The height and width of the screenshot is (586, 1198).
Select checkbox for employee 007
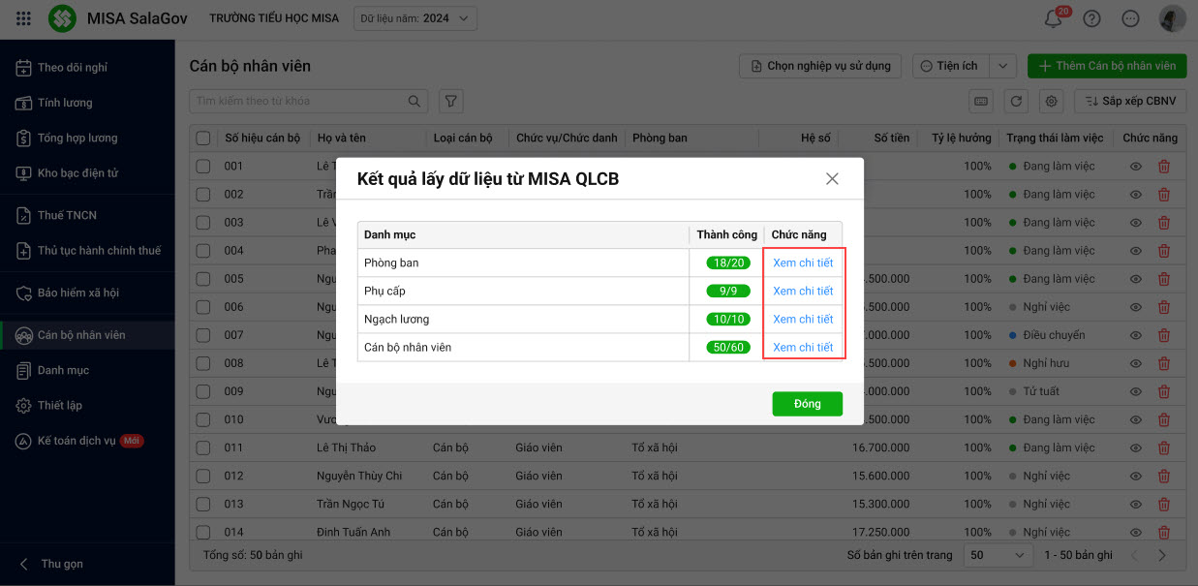pos(202,335)
